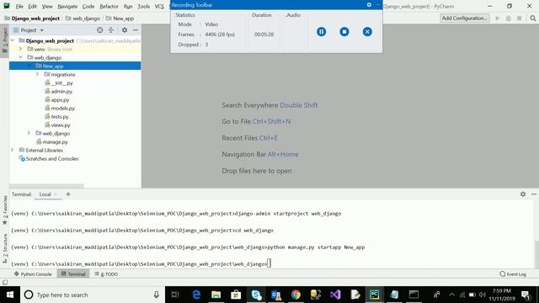539x303 pixels.
Task: Open Terminal panel settings gear
Action: tap(523, 194)
